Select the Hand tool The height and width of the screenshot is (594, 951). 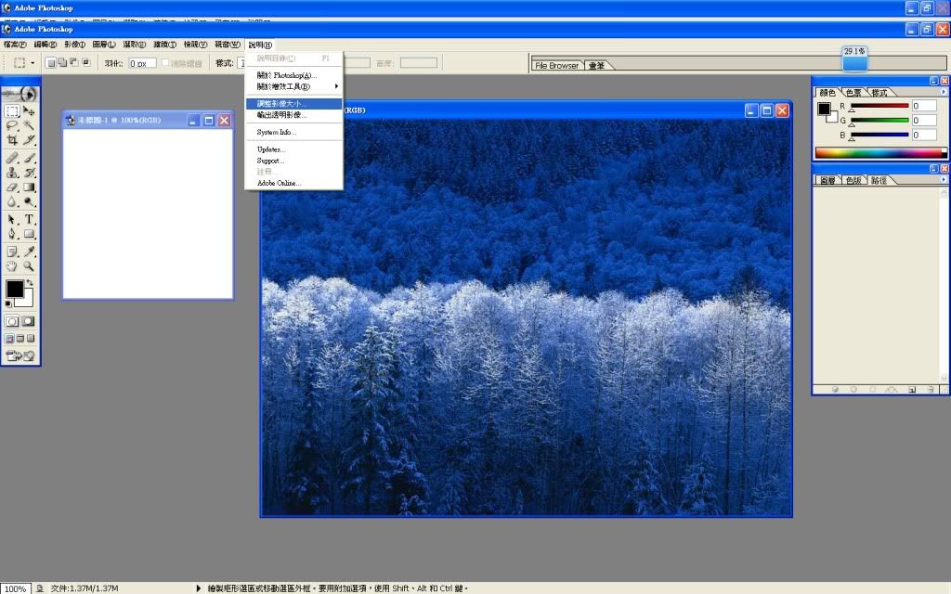click(13, 265)
